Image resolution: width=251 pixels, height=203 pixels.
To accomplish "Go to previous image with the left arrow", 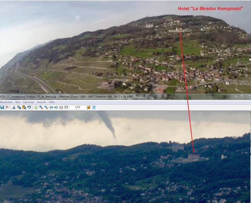I will point(51,107).
